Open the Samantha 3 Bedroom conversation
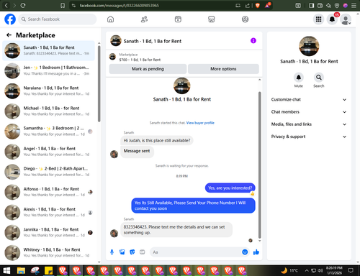The image size is (360, 276). coord(48,132)
